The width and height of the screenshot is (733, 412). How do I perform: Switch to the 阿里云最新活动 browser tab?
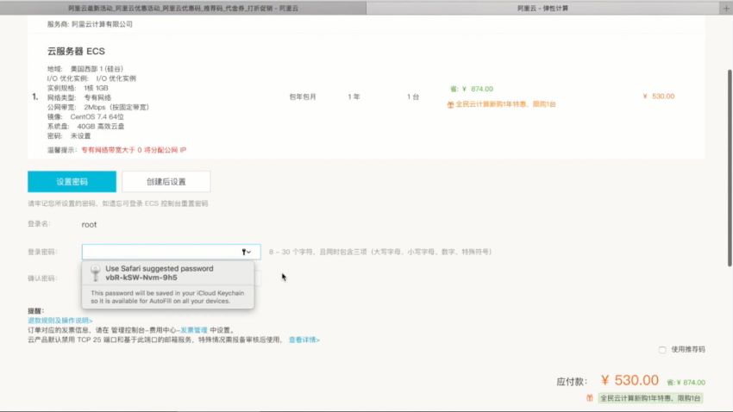click(x=183, y=8)
